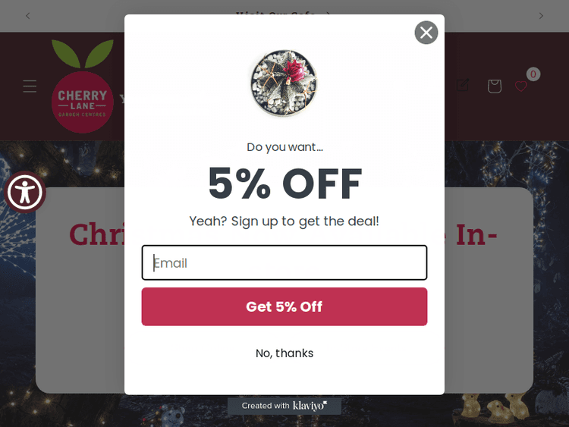This screenshot has height=427, width=569.
Task: Click the cactus plant image in popup
Action: [284, 83]
